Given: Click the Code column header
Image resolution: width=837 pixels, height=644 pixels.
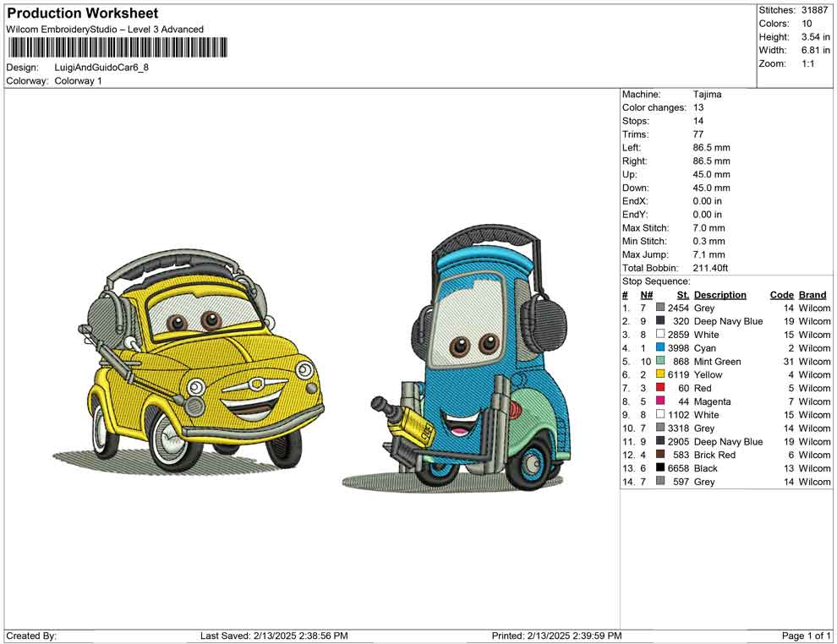Looking at the screenshot, I should pos(781,294).
